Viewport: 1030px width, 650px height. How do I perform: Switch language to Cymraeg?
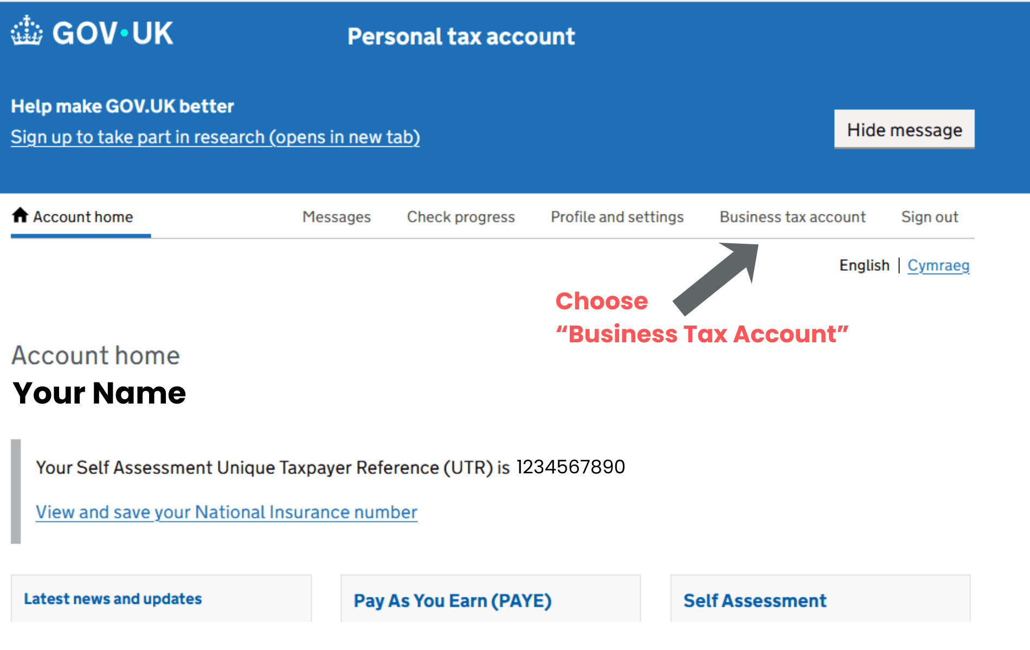point(938,265)
